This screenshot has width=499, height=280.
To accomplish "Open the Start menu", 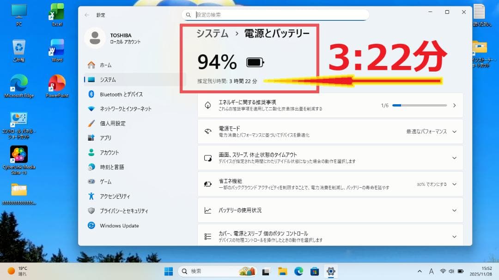I will point(168,271).
